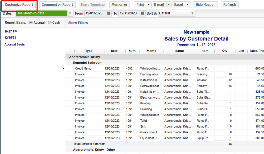264x154 pixels.
Task: Memorize this report
Action: click(x=119, y=5)
